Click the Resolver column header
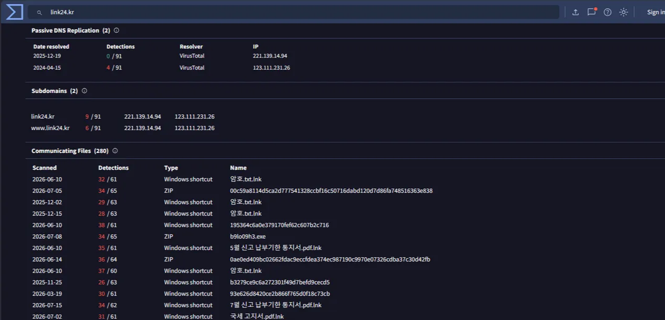 (x=191, y=46)
